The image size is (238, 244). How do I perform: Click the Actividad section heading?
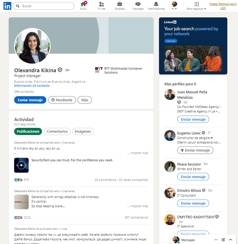(x=24, y=120)
